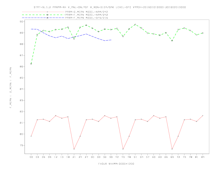221x171 pixels.
Task: Click the red solid line legend sample
Action: tap(43, 12)
